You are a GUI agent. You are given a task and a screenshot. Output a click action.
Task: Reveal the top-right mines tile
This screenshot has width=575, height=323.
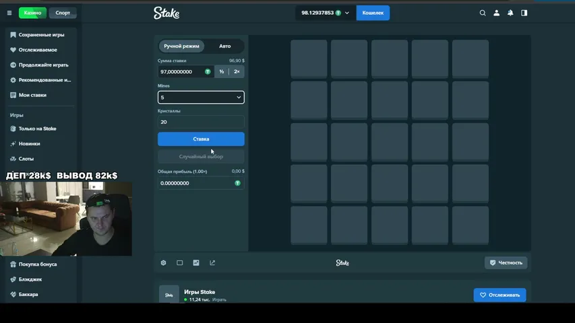click(x=470, y=59)
